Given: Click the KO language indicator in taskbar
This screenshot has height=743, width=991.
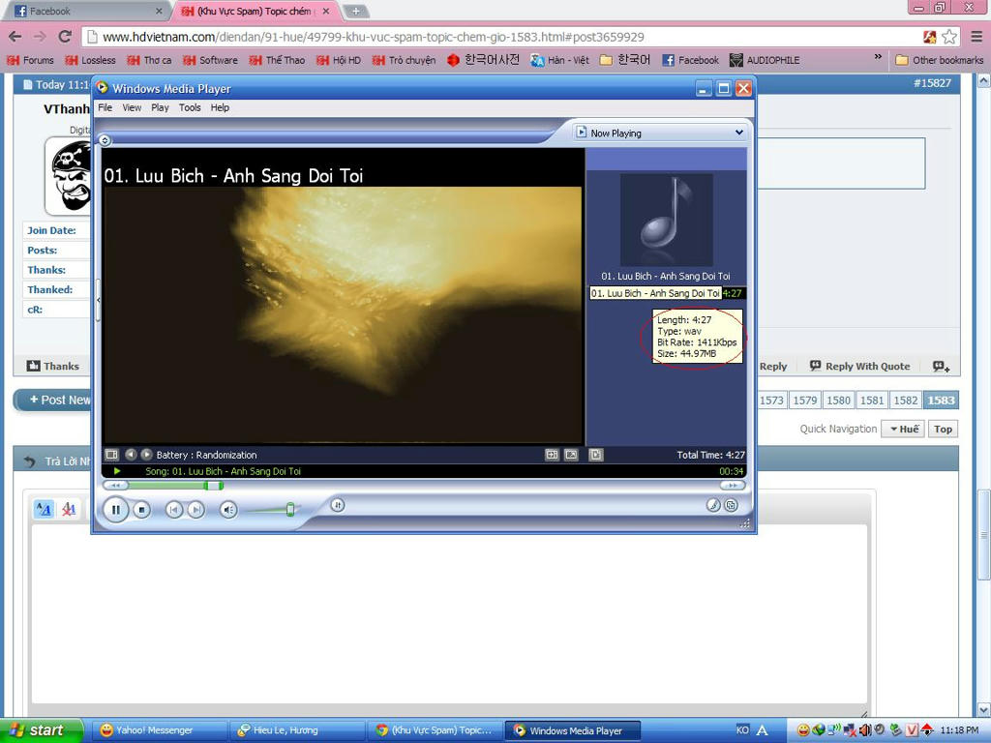Looking at the screenshot, I should click(742, 729).
